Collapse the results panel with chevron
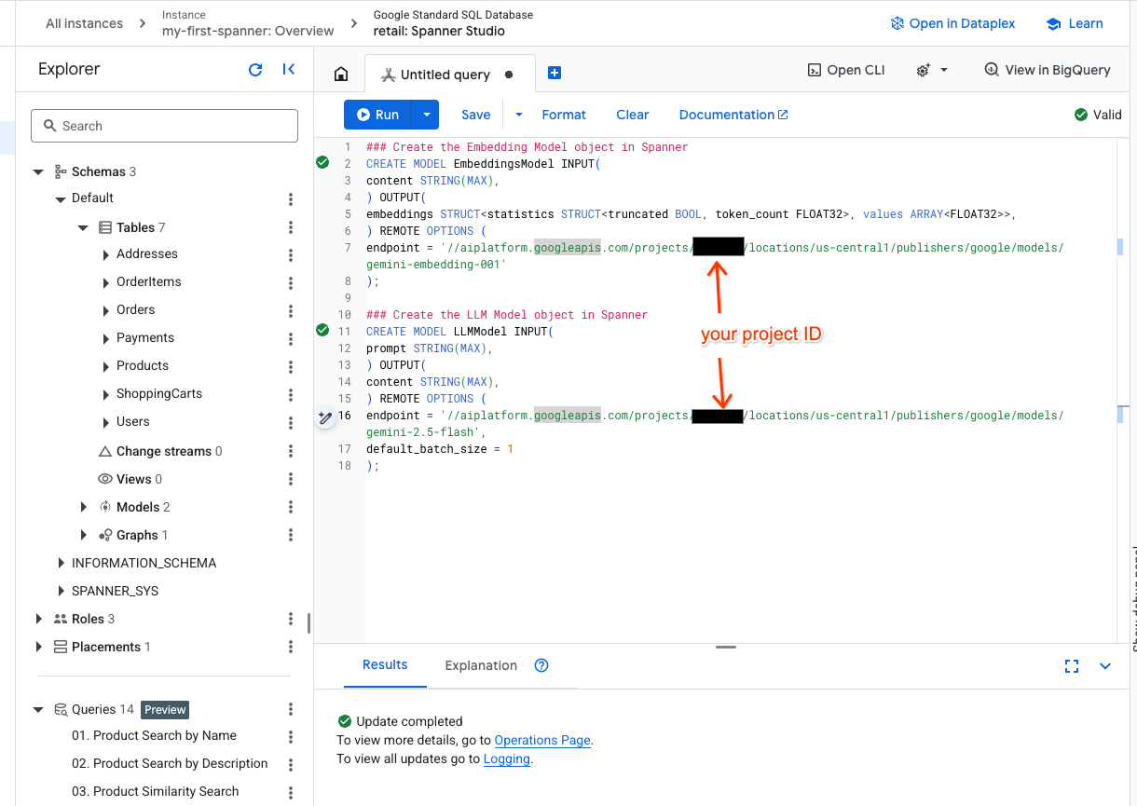 tap(1105, 665)
